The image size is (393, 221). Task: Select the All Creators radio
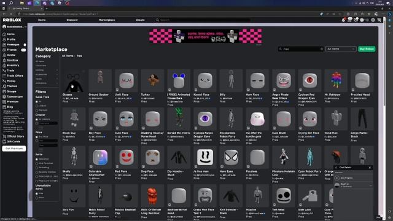tap(37, 120)
